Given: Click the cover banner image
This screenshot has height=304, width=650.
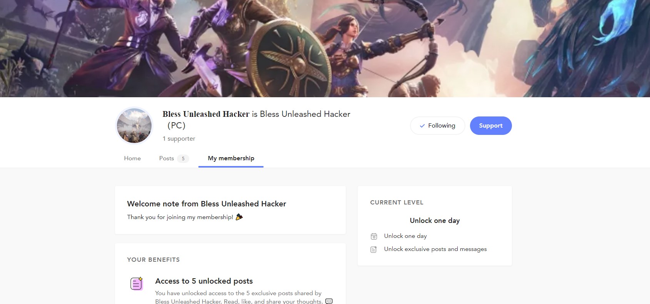Looking at the screenshot, I should point(325,48).
